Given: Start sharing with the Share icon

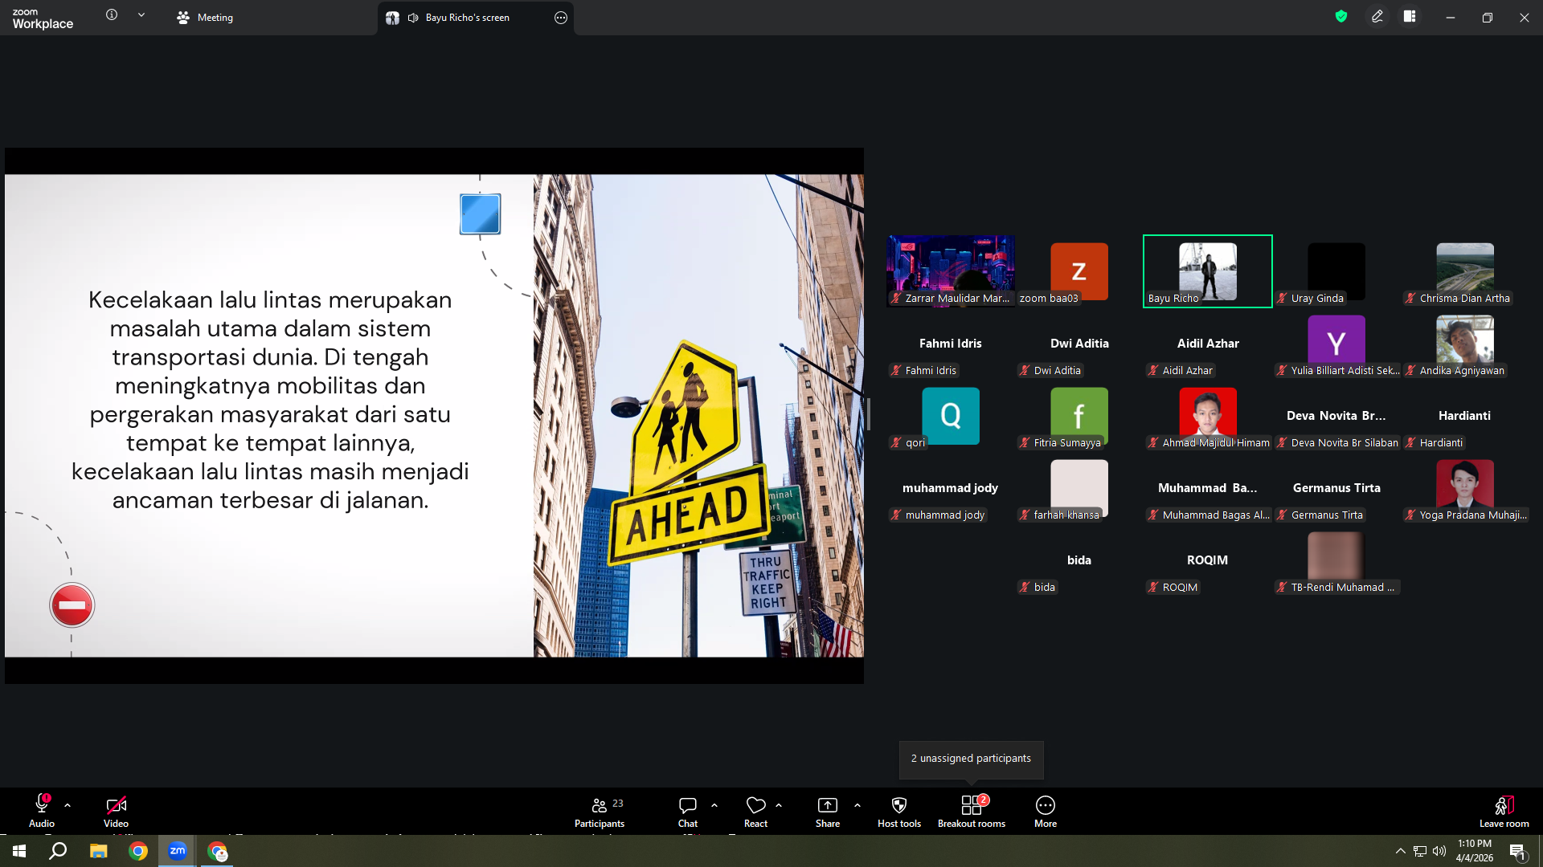Looking at the screenshot, I should click(828, 811).
